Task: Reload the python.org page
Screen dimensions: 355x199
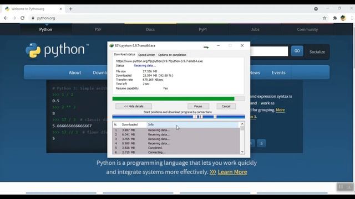Action: pos(22,18)
